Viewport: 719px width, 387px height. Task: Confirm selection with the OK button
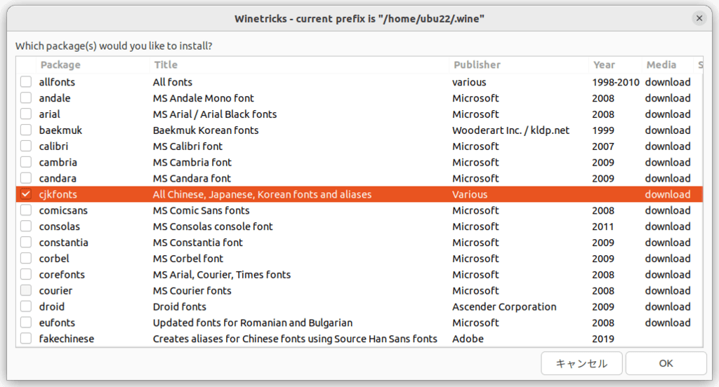coord(666,364)
